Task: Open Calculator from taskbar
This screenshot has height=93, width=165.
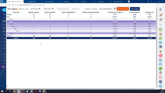Action: (27, 91)
